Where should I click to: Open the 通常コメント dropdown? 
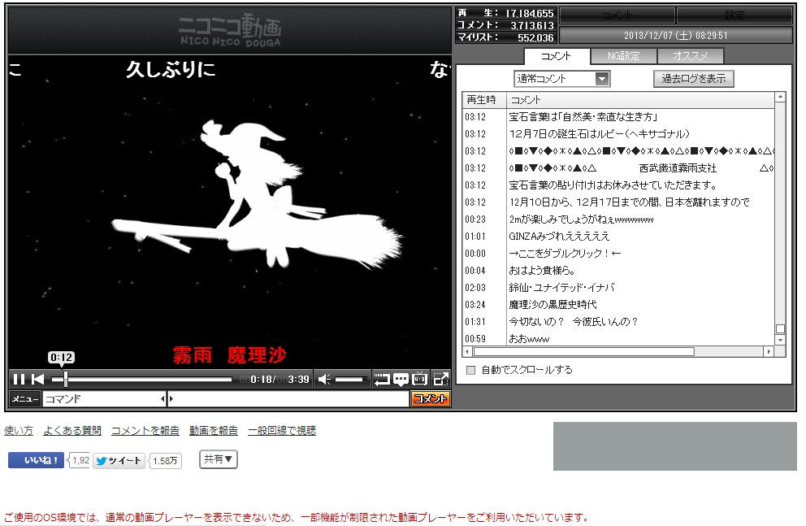point(561,79)
